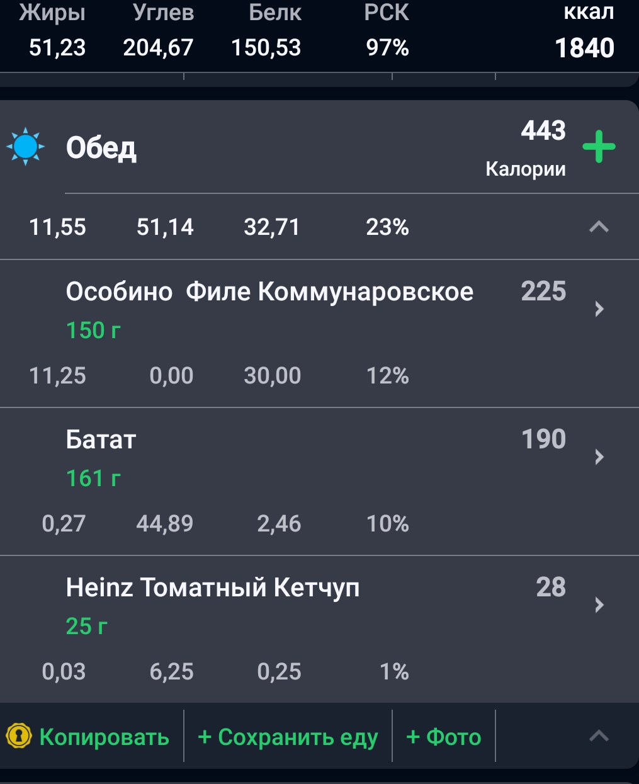Viewport: 639px width, 784px height.
Task: Edit the 150 г portion amount
Action: coord(93,330)
